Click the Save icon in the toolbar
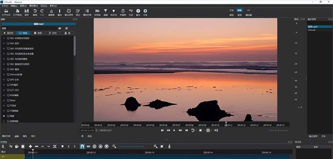 point(27,11)
